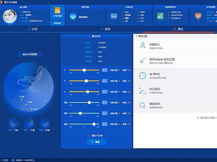Viewport: 217px width, 162px height.
Task: Click the patient photo thumbnail
Action: [10, 16]
